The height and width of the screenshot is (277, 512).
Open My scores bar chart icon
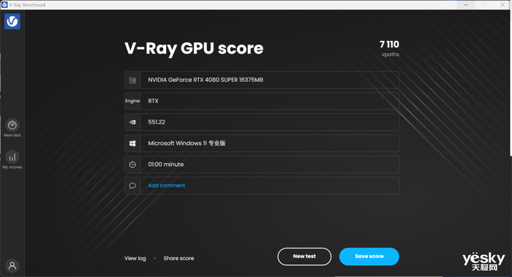(12, 157)
